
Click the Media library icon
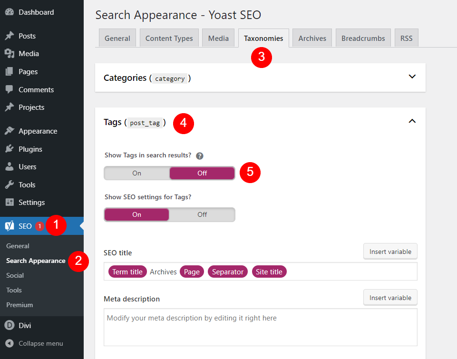click(10, 53)
